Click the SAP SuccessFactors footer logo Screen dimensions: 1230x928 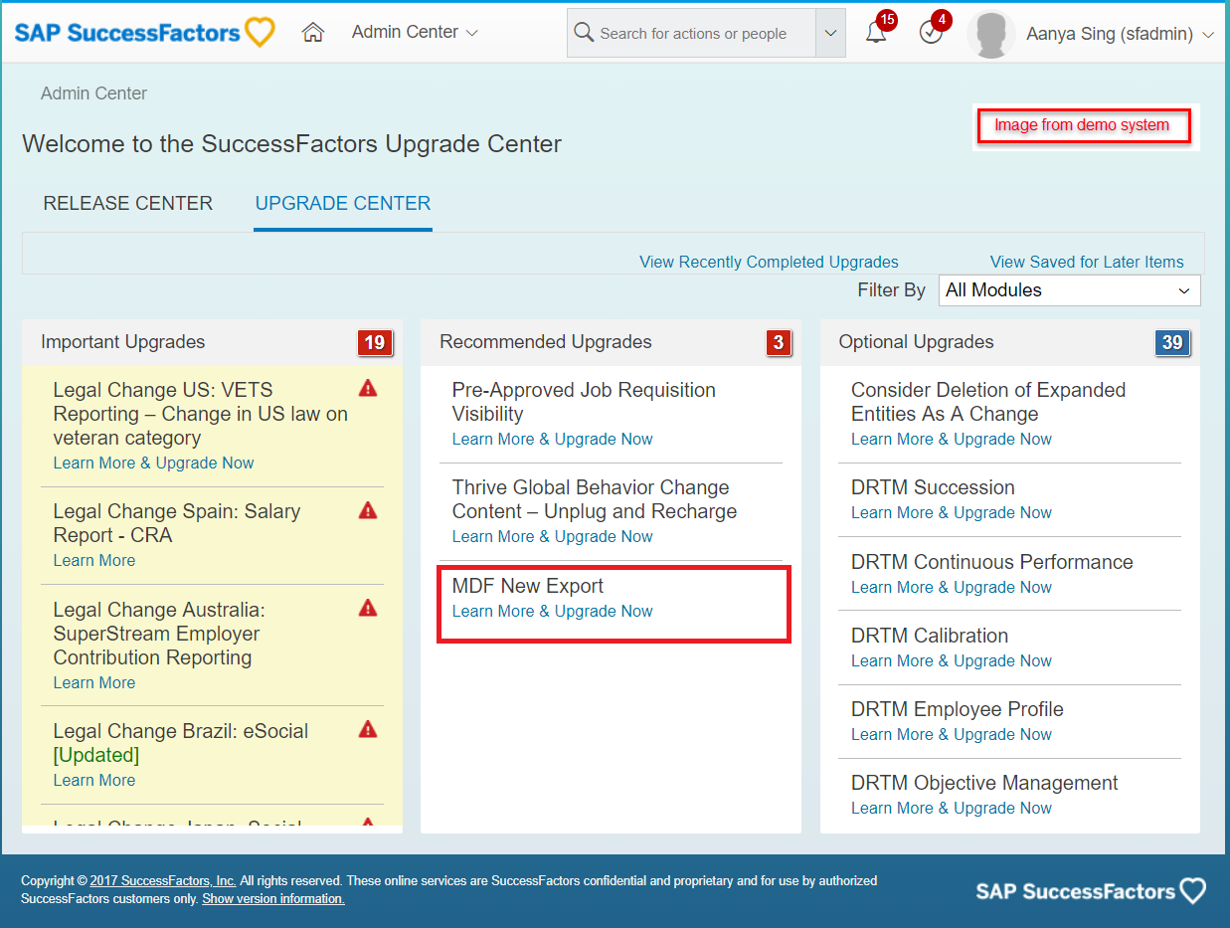point(1091,890)
